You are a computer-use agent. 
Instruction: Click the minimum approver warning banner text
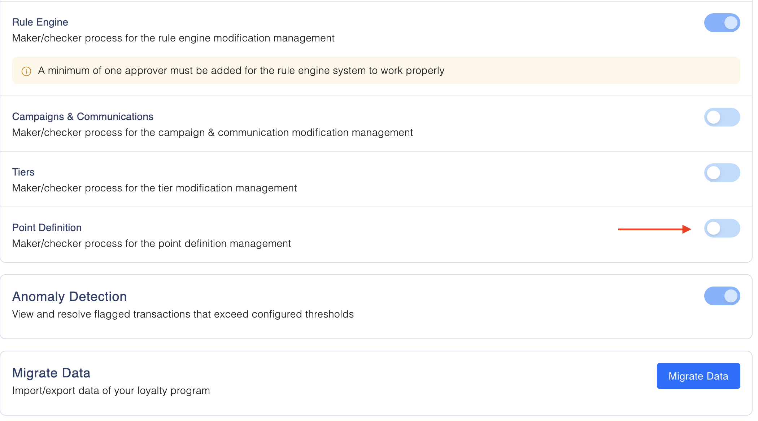[x=241, y=71]
